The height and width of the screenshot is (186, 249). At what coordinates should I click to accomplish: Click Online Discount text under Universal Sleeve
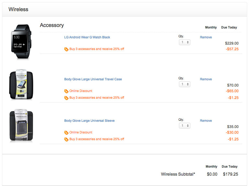point(81,133)
